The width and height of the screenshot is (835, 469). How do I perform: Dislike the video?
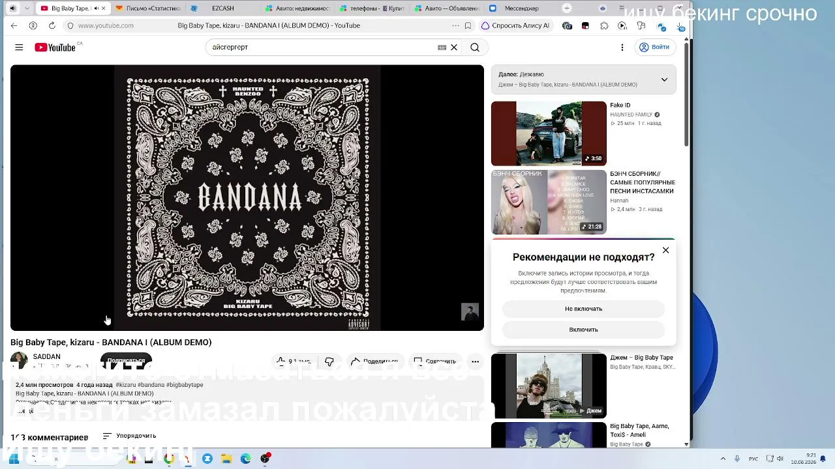tap(329, 361)
